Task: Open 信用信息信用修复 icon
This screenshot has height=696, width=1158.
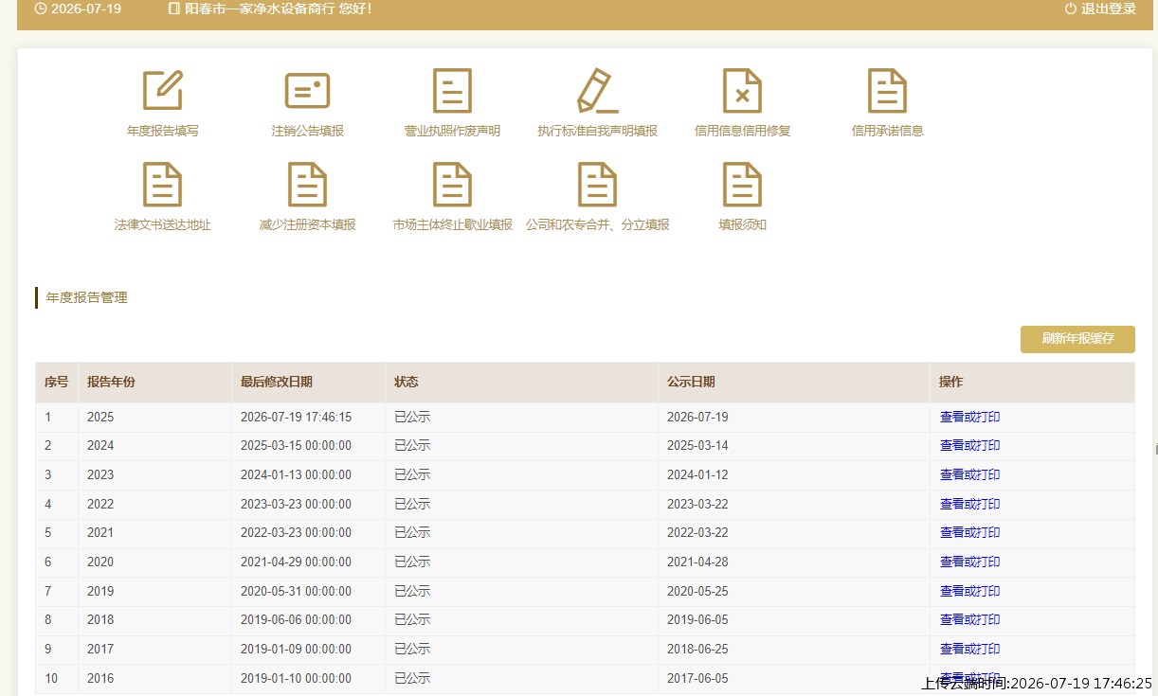Action: tap(742, 91)
